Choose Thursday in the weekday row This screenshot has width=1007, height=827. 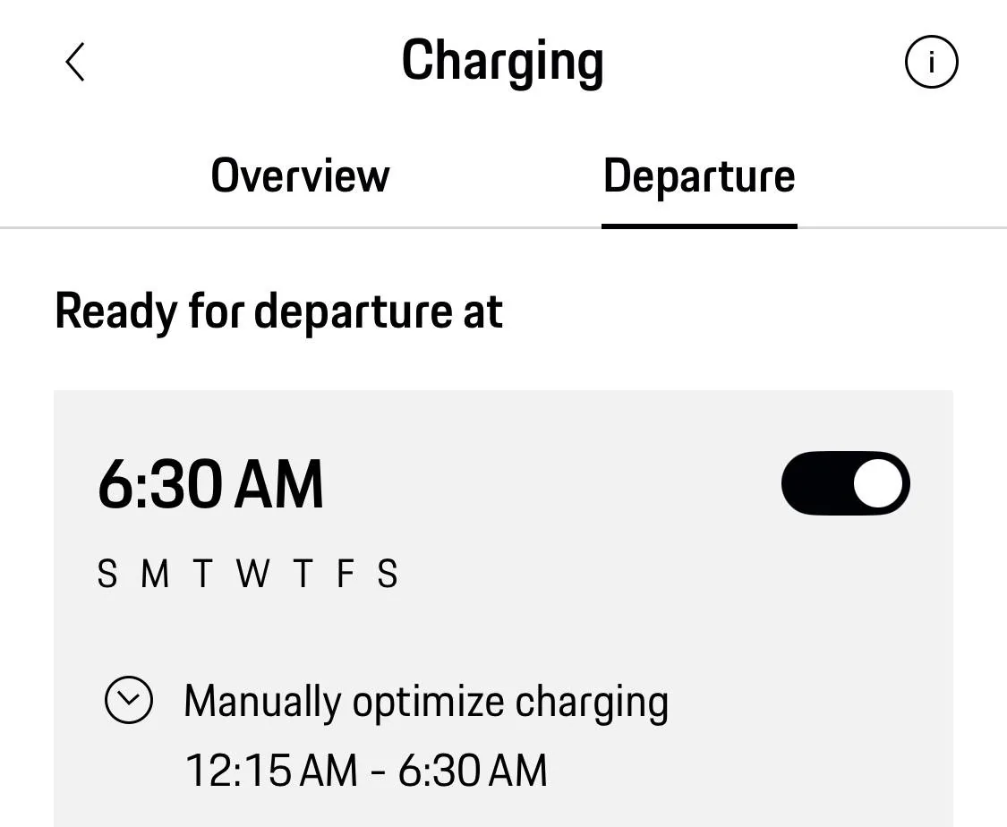[x=303, y=574]
